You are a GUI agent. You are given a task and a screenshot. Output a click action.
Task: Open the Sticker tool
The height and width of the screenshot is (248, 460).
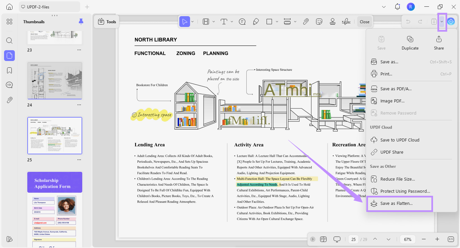[x=319, y=22]
